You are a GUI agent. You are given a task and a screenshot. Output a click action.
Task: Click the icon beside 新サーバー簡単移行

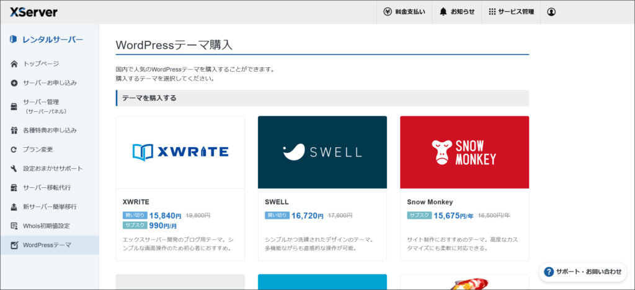14,207
